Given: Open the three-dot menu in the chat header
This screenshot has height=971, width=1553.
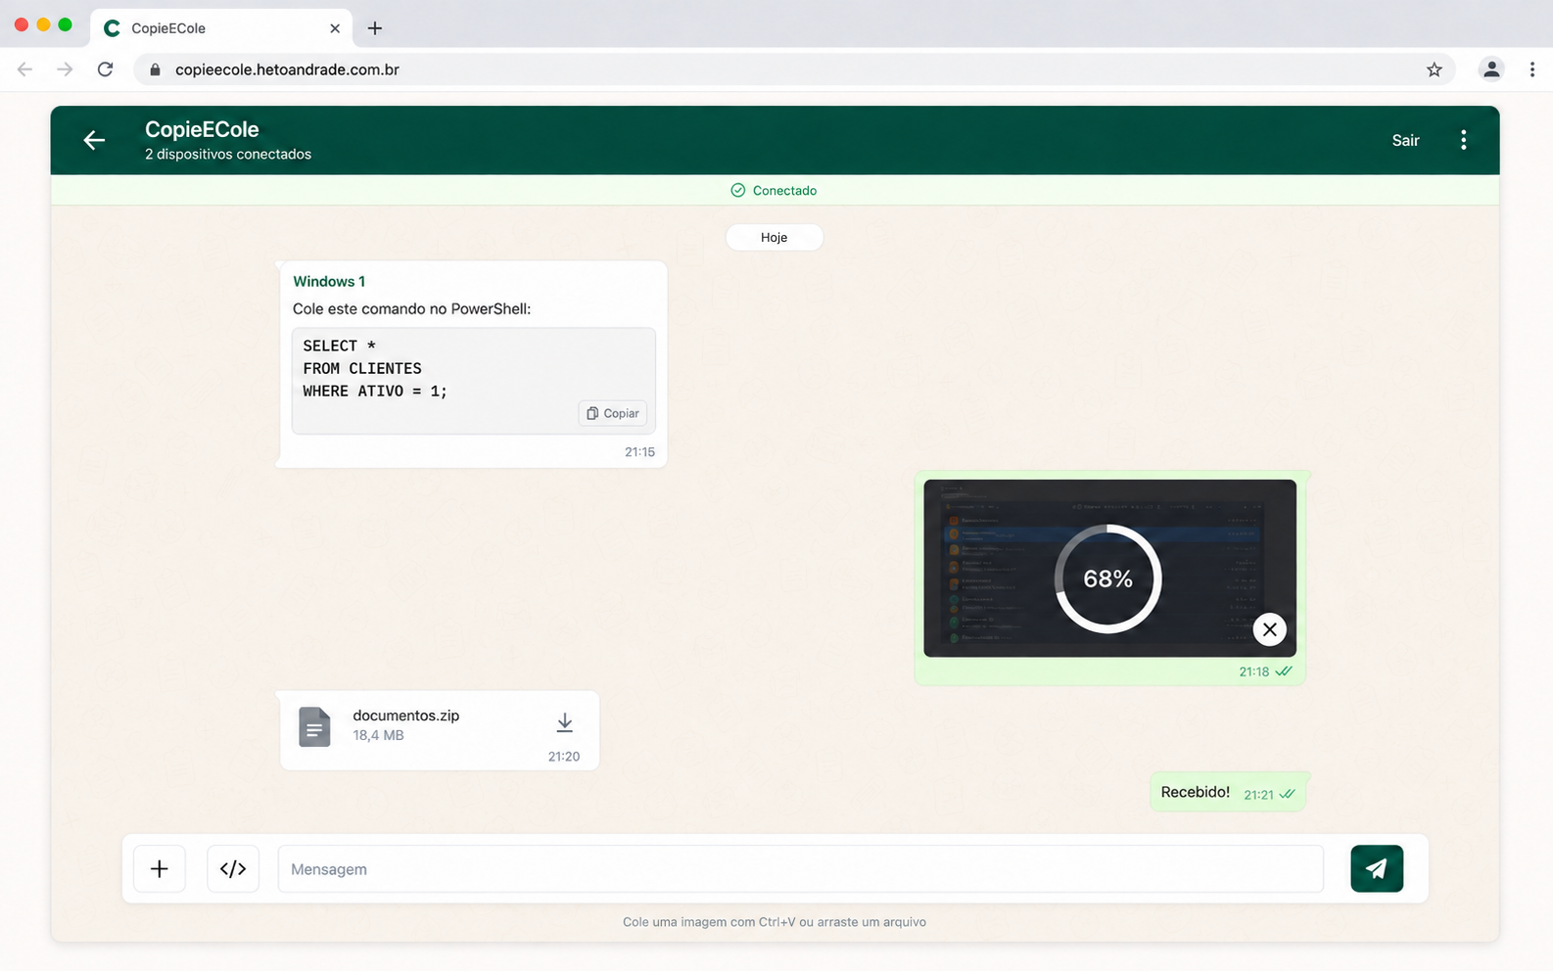Looking at the screenshot, I should tap(1463, 140).
